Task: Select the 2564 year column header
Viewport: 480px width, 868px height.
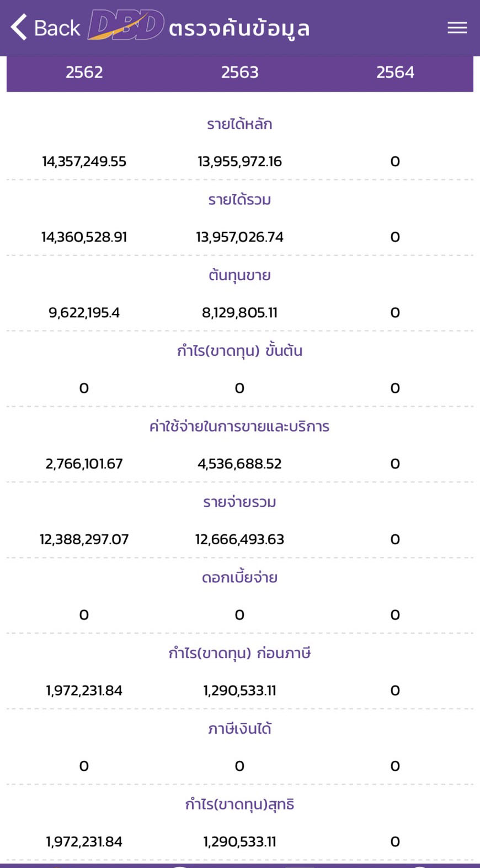Action: point(395,72)
